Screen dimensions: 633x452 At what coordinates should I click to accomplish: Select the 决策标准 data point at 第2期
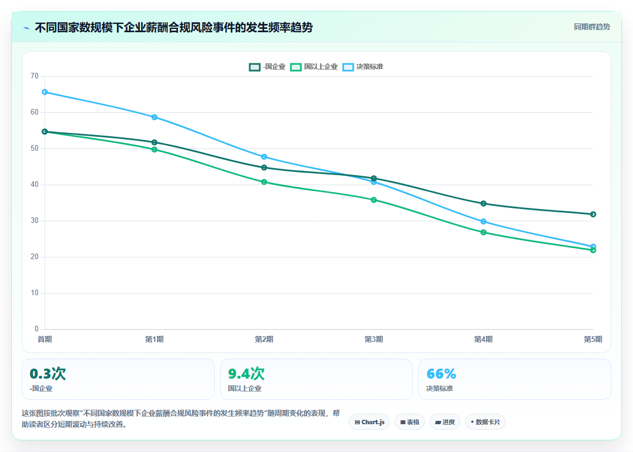pyautogui.click(x=264, y=157)
